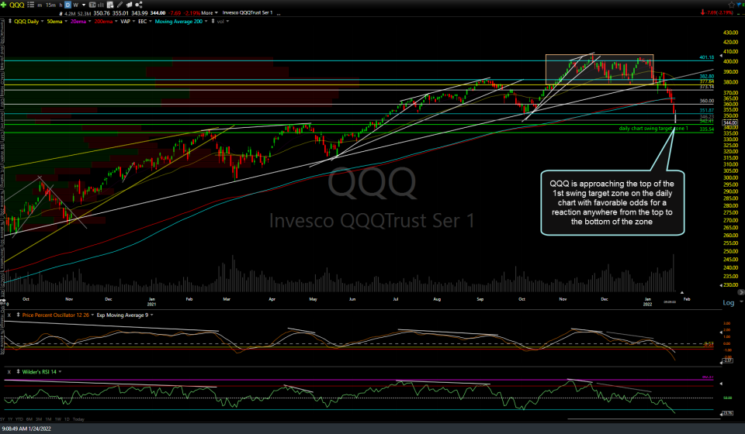This screenshot has height=434, width=745.
Task: Set the chart range to YTD
Action: pos(19,419)
